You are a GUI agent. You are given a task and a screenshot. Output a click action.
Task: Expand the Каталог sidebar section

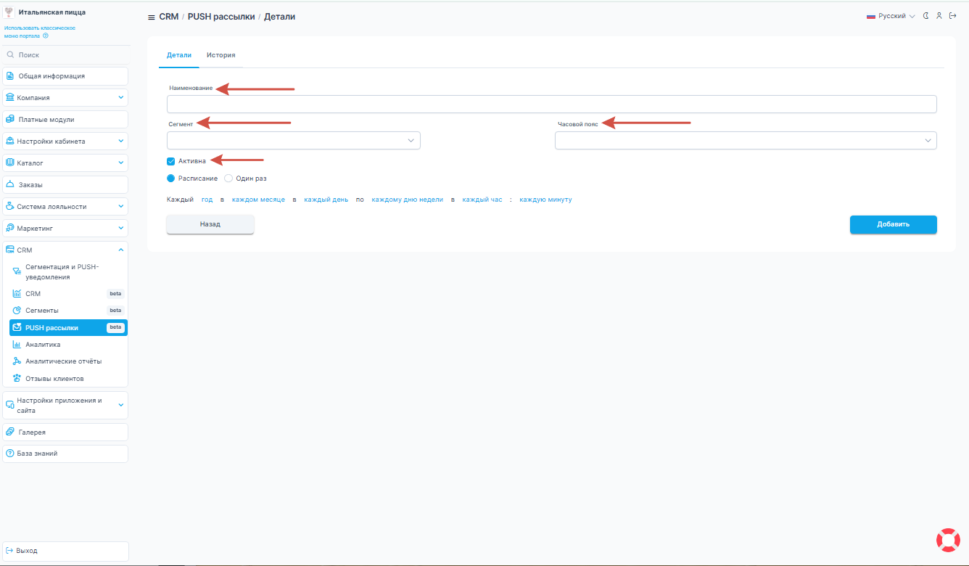pos(65,163)
